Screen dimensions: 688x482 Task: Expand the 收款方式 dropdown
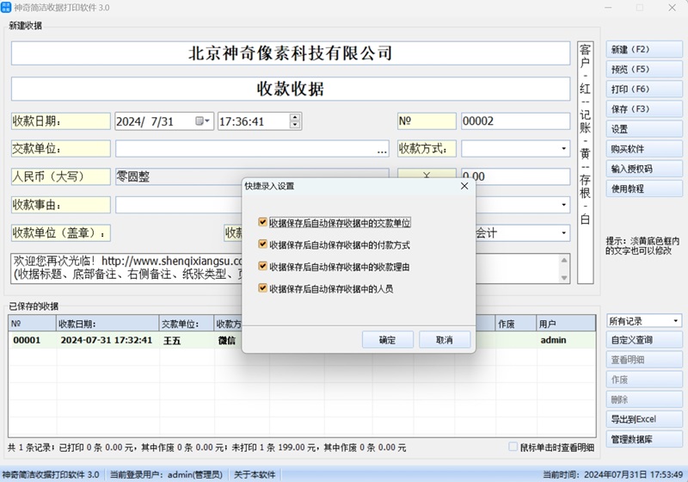point(563,149)
